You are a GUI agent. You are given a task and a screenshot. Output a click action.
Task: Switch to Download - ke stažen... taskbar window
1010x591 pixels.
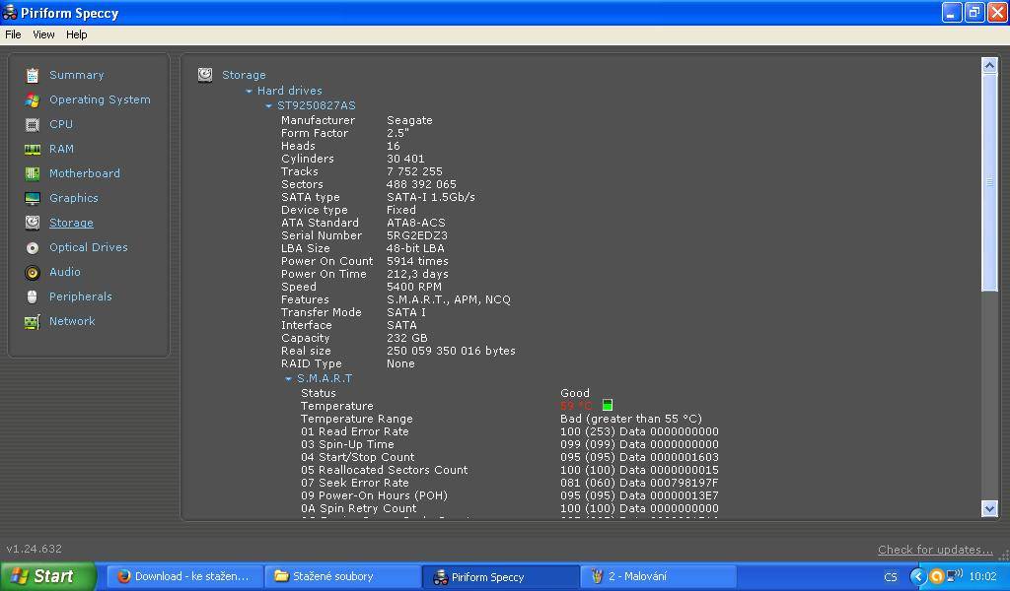[x=184, y=576]
